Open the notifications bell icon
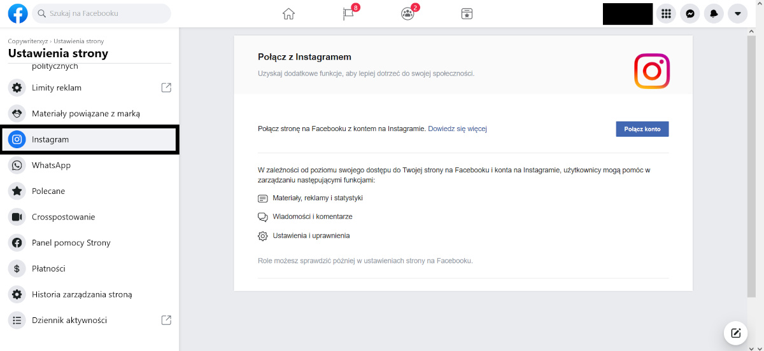The width and height of the screenshot is (764, 351). click(714, 13)
